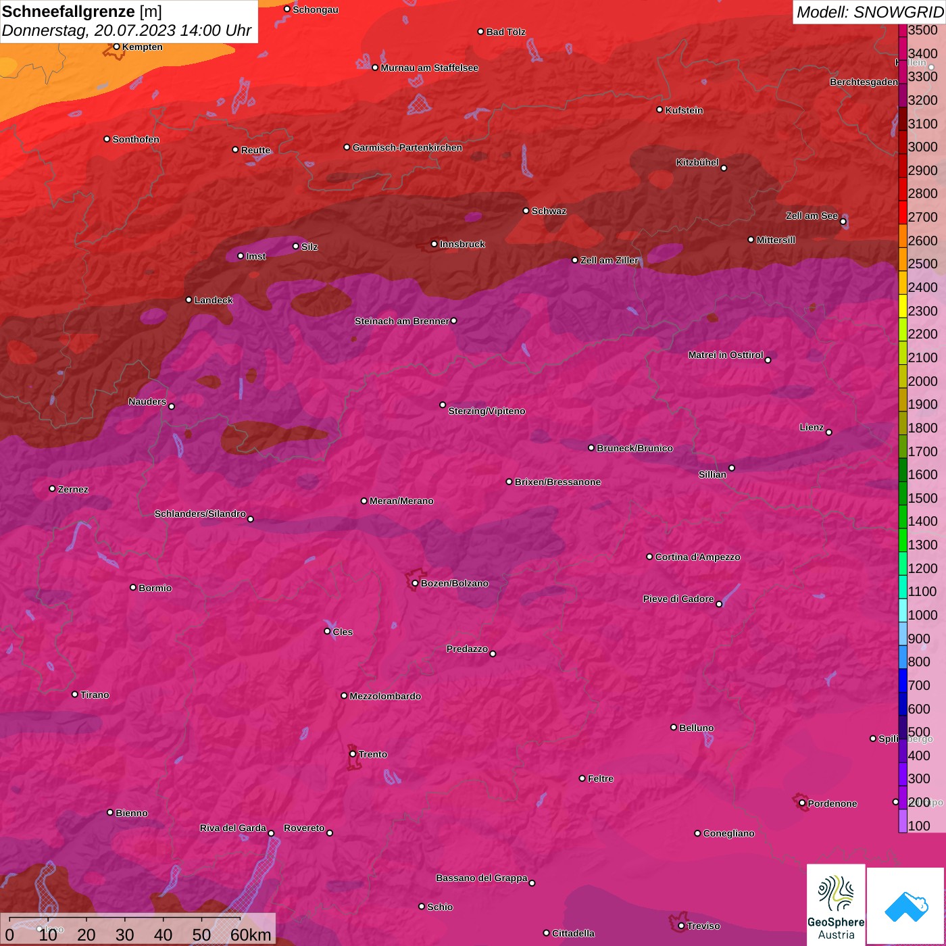Image resolution: width=946 pixels, height=946 pixels.
Task: Click the Zell am See marker dot
Action: (x=843, y=221)
